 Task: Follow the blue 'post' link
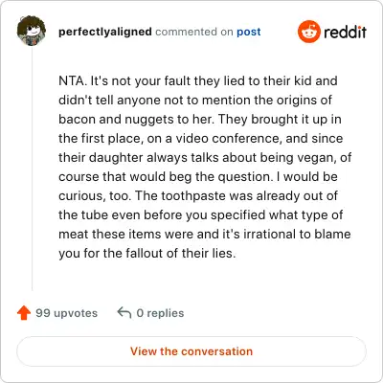click(249, 32)
